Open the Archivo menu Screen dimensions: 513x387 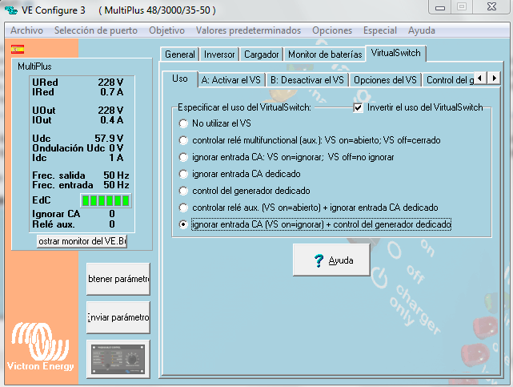point(27,30)
